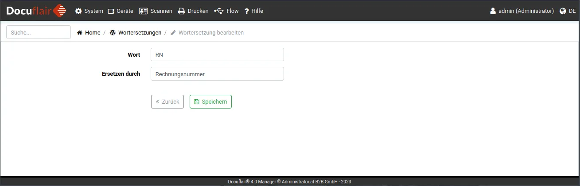Click the field containing Rechnungsnummer

click(217, 74)
